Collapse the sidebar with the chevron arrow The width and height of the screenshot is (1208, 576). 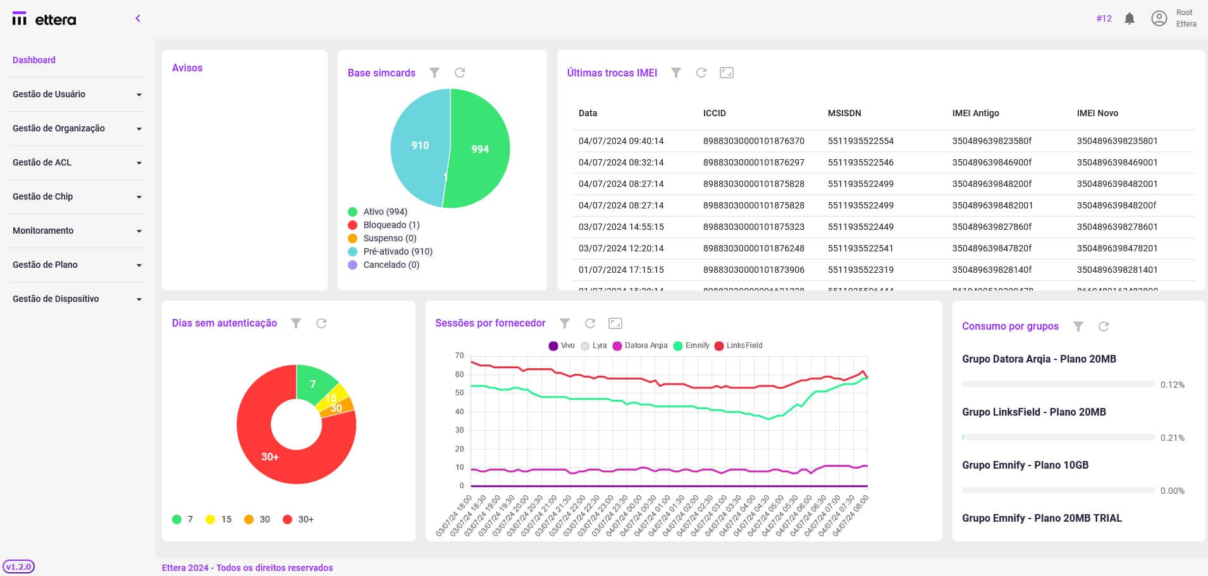tap(138, 18)
